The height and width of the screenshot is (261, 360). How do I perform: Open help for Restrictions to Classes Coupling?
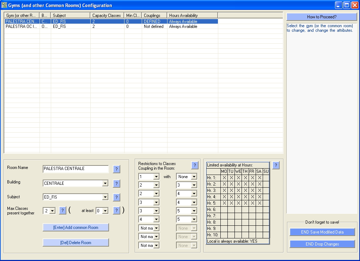tap(195, 165)
